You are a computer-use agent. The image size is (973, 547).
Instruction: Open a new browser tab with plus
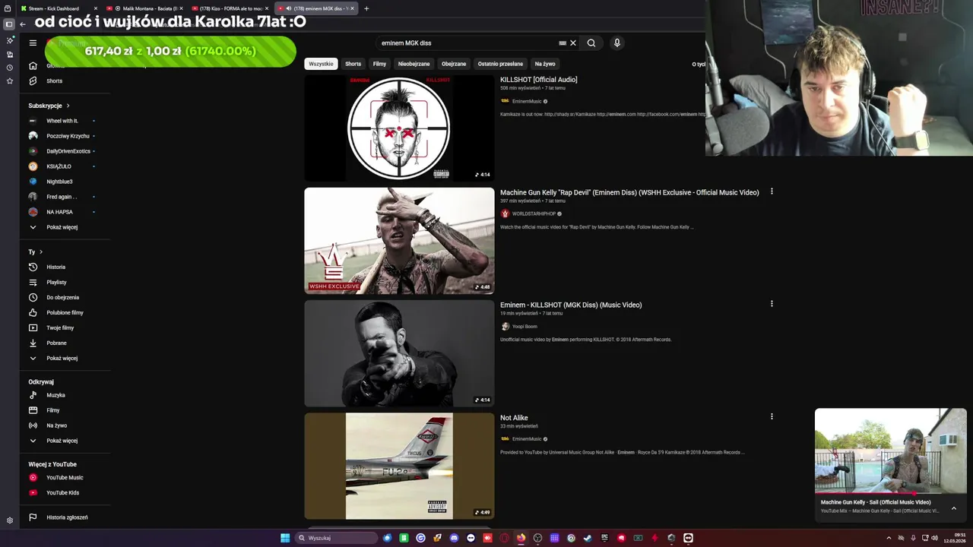[366, 8]
